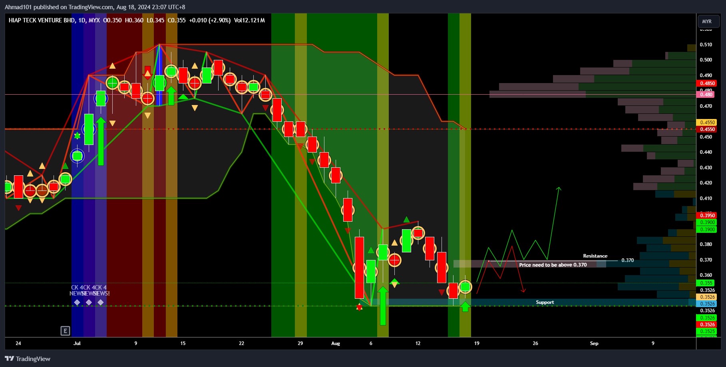The width and height of the screenshot is (726, 367).
Task: Click the 22 date label on time axis
Action: (241, 343)
